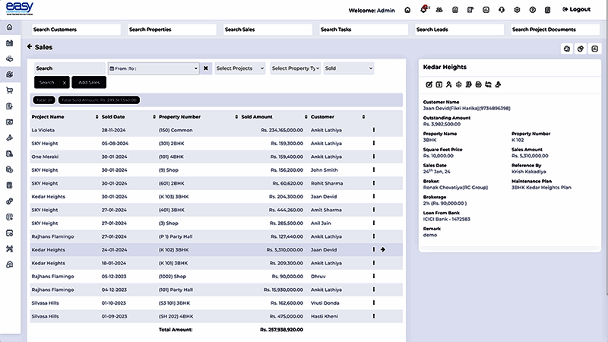Click Rs. 15,930,000.00 amount cell

[283, 290]
